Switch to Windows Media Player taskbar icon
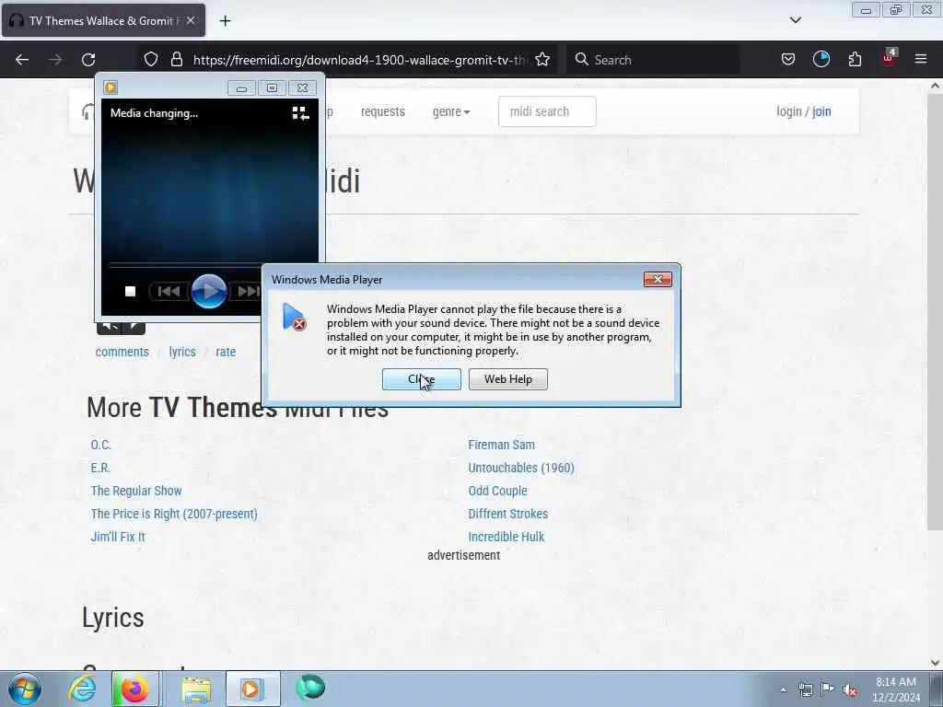Viewport: 943px width, 707px height. coord(252,689)
